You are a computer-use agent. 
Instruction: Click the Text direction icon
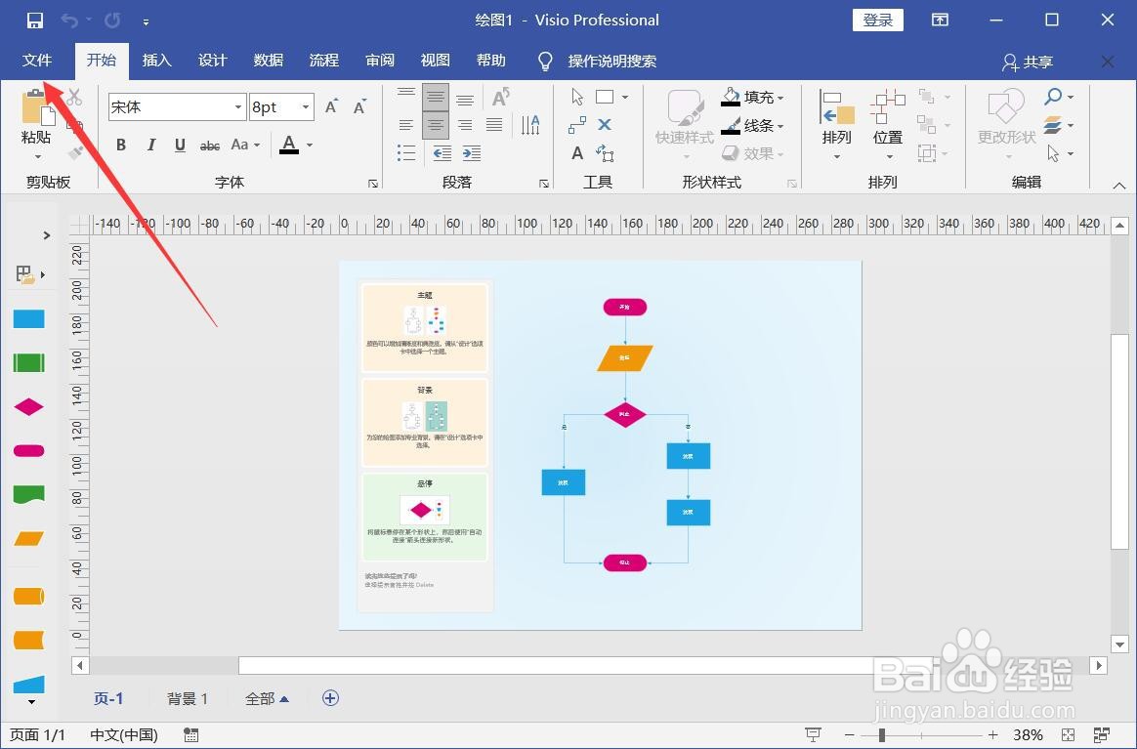tap(530, 125)
